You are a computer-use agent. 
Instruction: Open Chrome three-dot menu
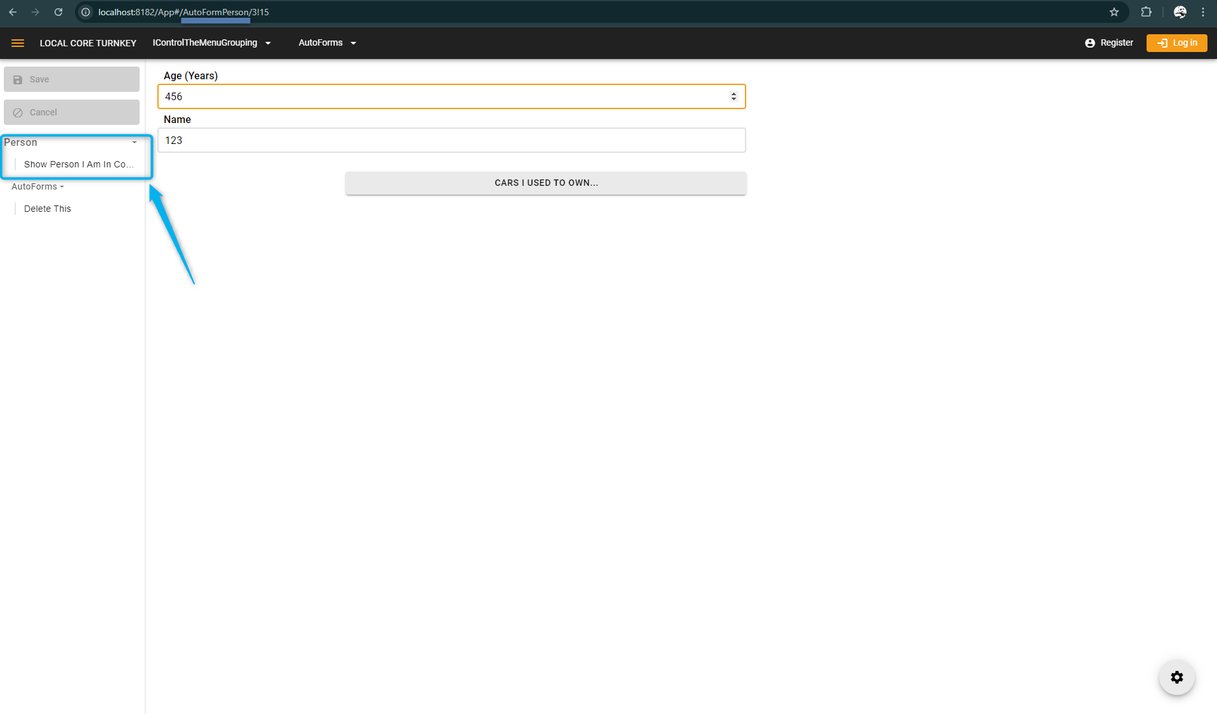1202,12
